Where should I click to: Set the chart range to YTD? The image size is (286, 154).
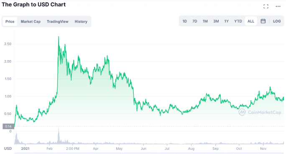click(x=238, y=21)
